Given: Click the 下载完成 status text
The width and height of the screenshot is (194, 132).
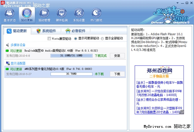Looking at the screenshot, I should (101, 56).
